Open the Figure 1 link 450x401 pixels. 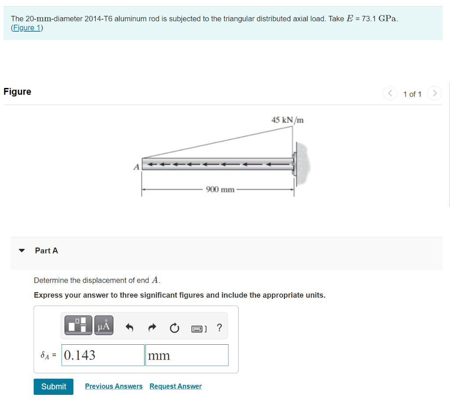(26, 27)
